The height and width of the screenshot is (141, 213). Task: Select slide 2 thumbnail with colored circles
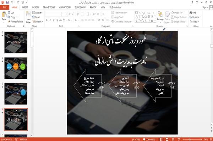(16, 68)
